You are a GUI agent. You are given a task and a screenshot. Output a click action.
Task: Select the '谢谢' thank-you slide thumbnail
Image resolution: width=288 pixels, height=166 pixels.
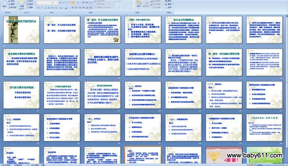(x=224, y=155)
